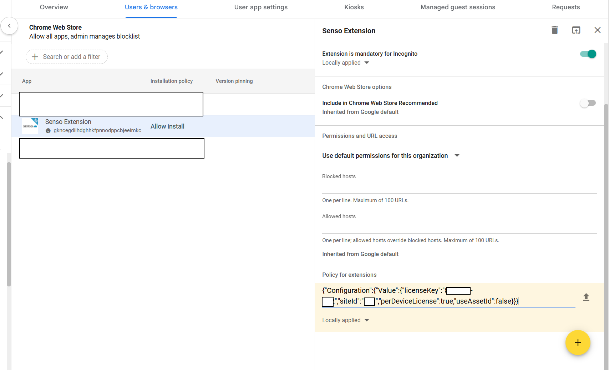The image size is (609, 370).
Task: Go to Managed guest sessions tab
Action: click(458, 7)
